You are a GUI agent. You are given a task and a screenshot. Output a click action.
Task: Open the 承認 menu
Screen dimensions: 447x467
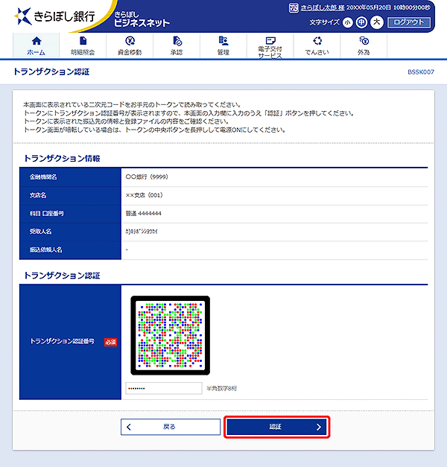point(177,45)
